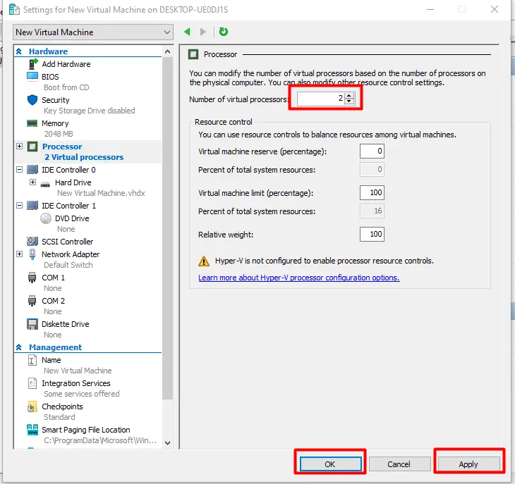Click the window title bar settings icon
Screen dimensions: 515x484
click(x=14, y=9)
